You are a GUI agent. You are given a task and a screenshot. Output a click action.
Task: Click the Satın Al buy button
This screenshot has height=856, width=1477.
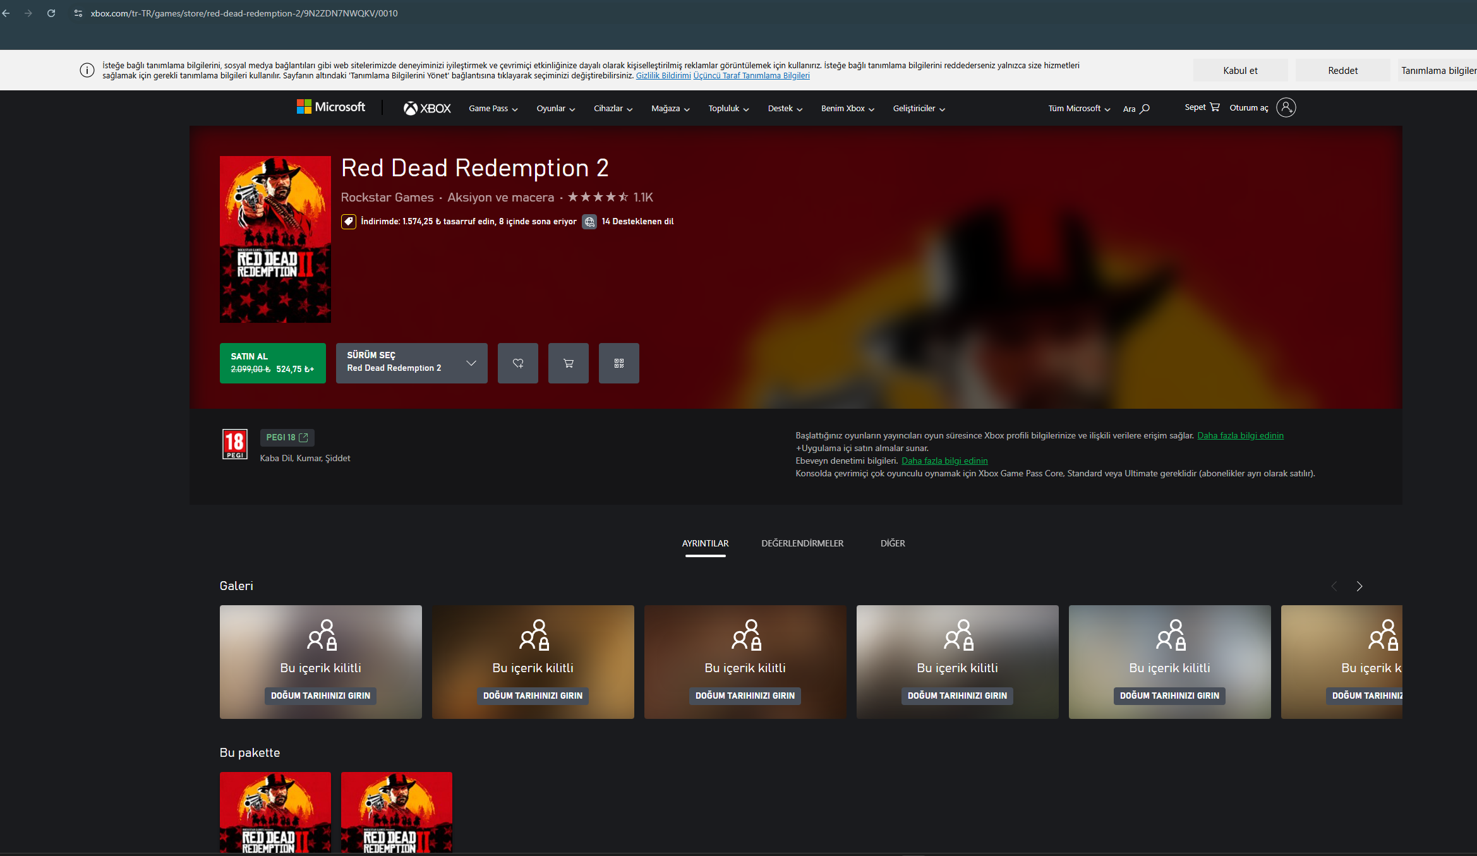tap(273, 363)
